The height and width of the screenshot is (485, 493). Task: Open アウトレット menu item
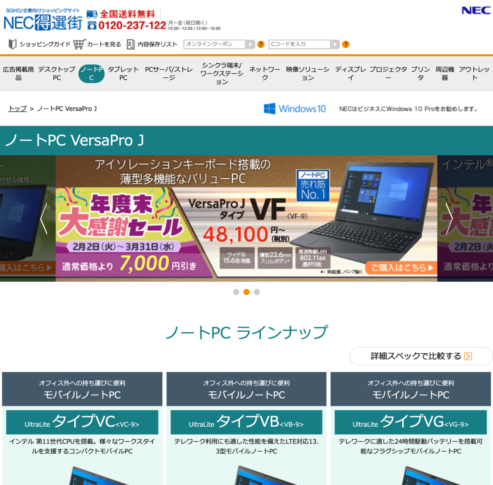coord(475,74)
